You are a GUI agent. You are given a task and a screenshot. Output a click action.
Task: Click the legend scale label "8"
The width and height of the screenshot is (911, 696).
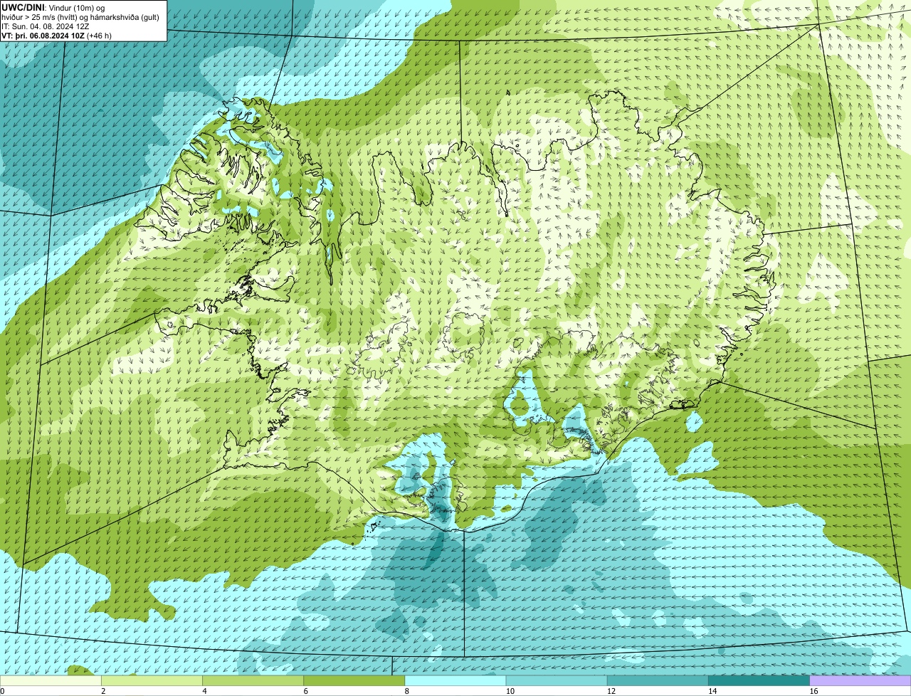[x=406, y=691]
